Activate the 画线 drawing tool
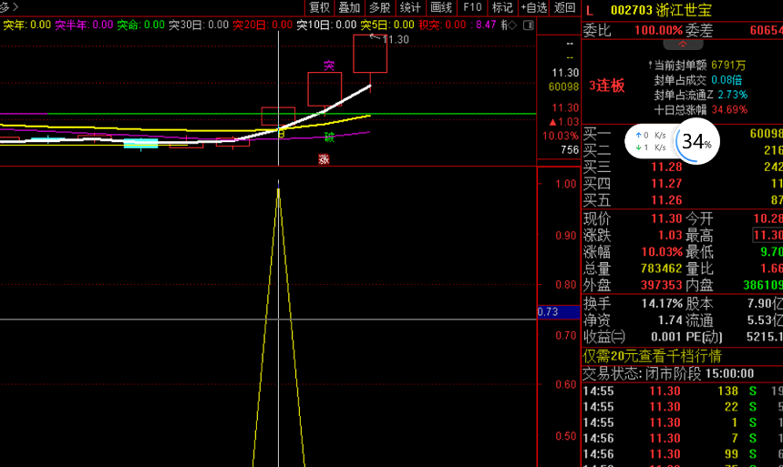 point(441,7)
